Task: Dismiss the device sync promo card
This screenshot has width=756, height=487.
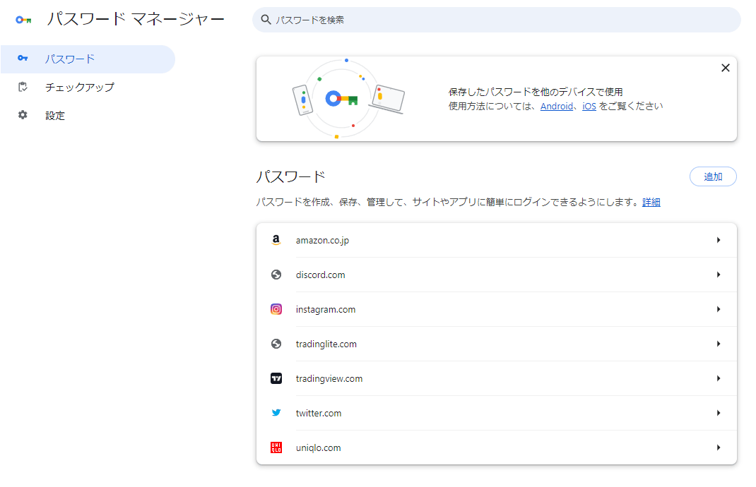Action: [x=725, y=68]
